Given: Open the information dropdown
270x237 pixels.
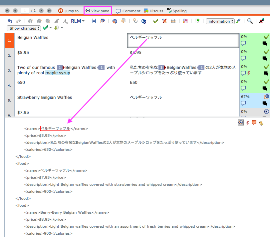Looking at the screenshot, I should coord(220,21).
